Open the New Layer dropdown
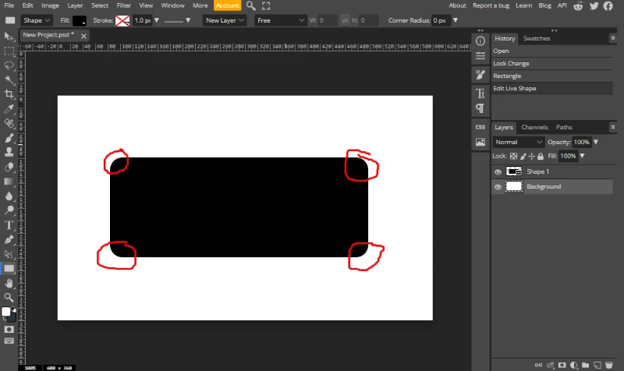This screenshot has width=624, height=371. 225,20
